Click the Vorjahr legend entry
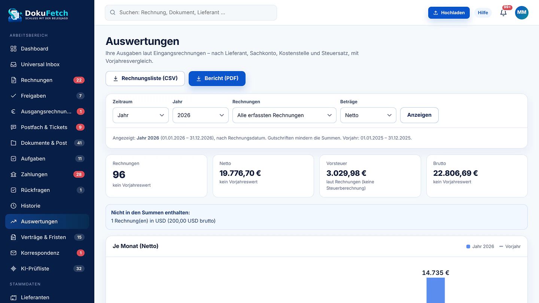Image resolution: width=539 pixels, height=303 pixels. pos(510,247)
